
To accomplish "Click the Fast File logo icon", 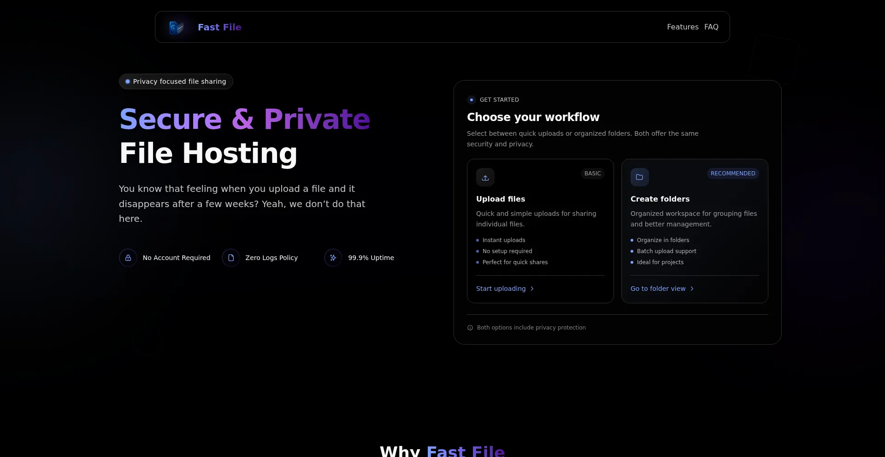I will pyautogui.click(x=177, y=28).
